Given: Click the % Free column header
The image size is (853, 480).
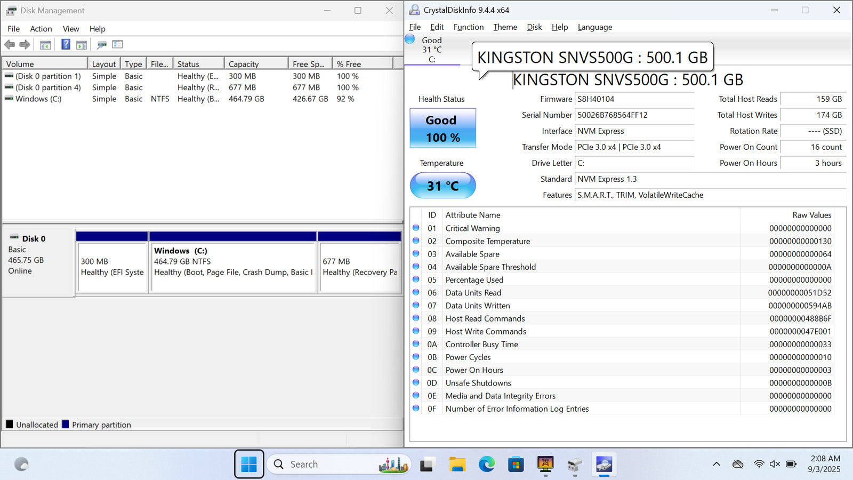Looking at the screenshot, I should click(363, 63).
